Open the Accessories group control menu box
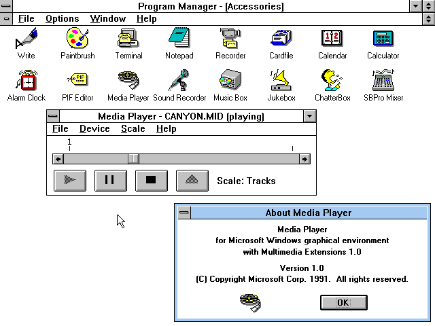Screen dimensions: 435x326 click(6, 19)
